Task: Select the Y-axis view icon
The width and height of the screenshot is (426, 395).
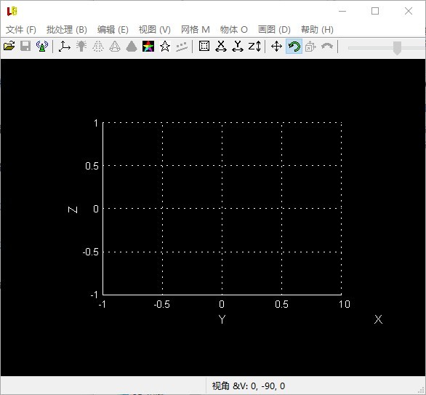Action: point(238,47)
